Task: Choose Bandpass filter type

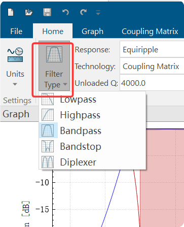Action: (x=81, y=131)
